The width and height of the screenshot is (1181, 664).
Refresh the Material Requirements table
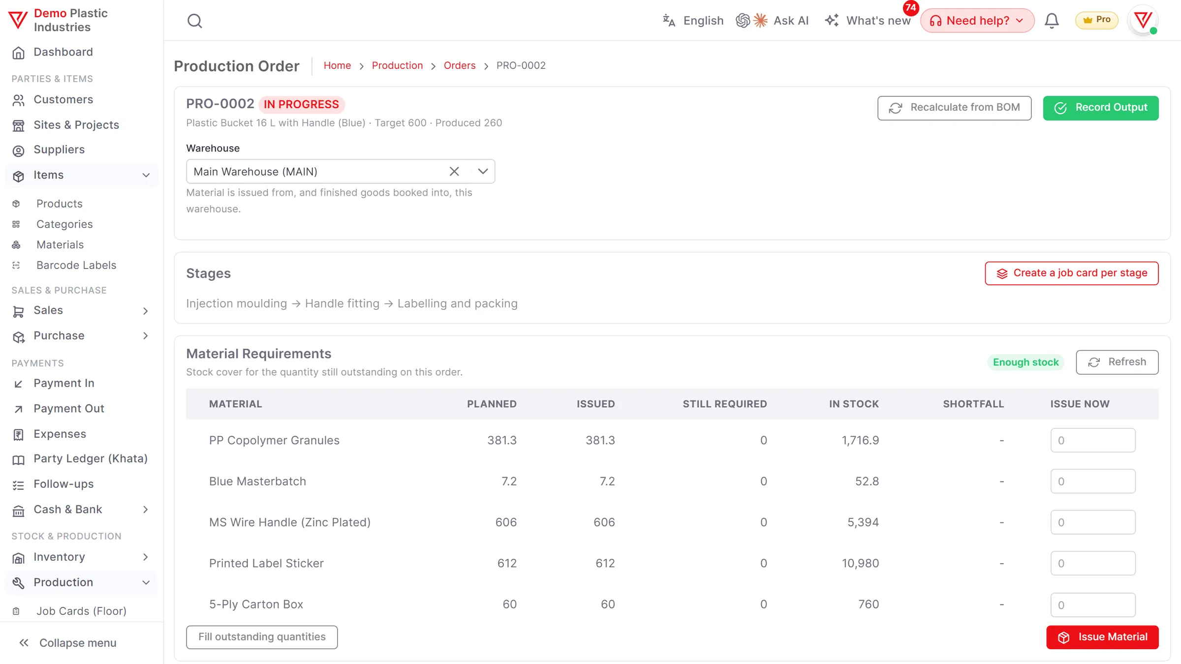tap(1117, 362)
